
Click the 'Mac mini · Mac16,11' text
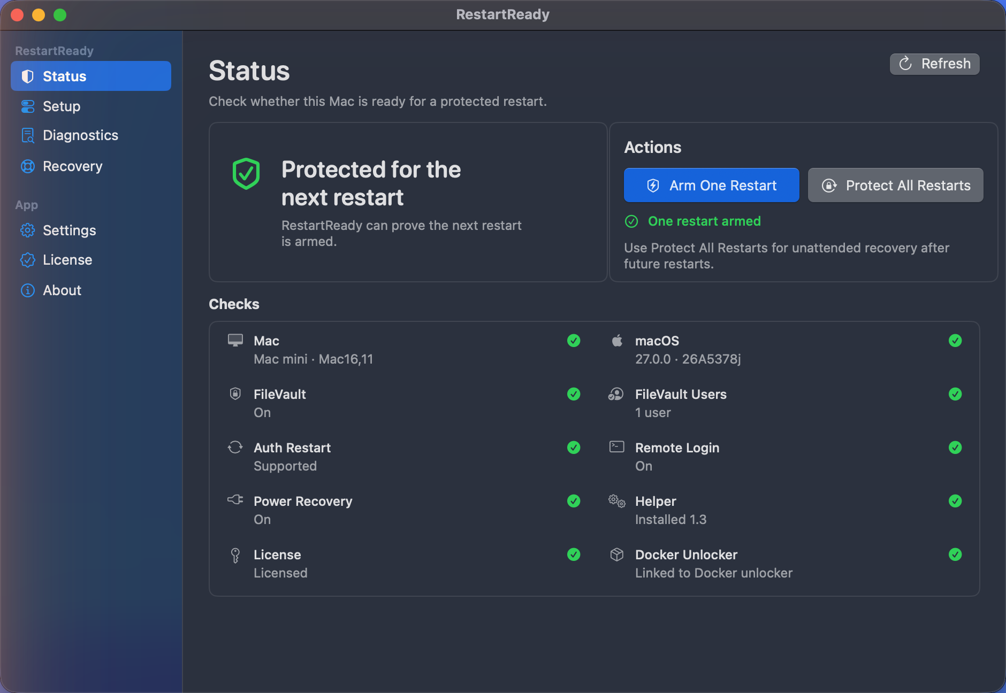[x=313, y=359]
